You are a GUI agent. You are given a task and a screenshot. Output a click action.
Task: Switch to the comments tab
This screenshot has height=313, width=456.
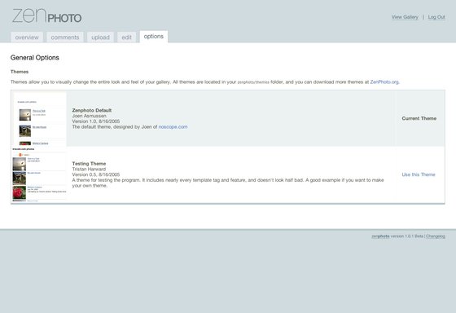(65, 37)
